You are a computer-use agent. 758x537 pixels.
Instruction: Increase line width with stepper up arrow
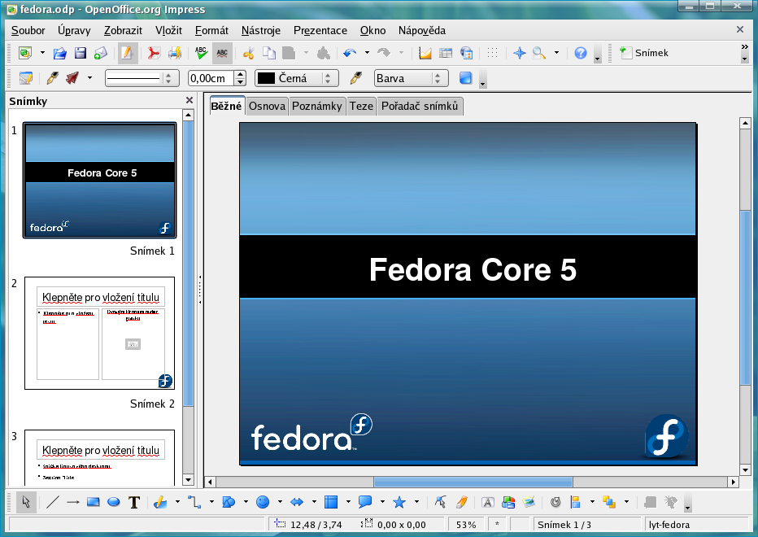(x=240, y=75)
